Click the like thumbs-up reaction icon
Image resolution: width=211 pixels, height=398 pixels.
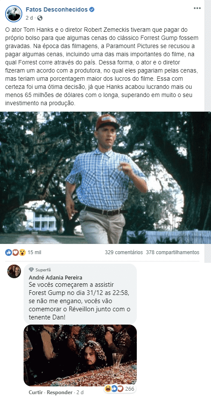[x=9, y=252]
